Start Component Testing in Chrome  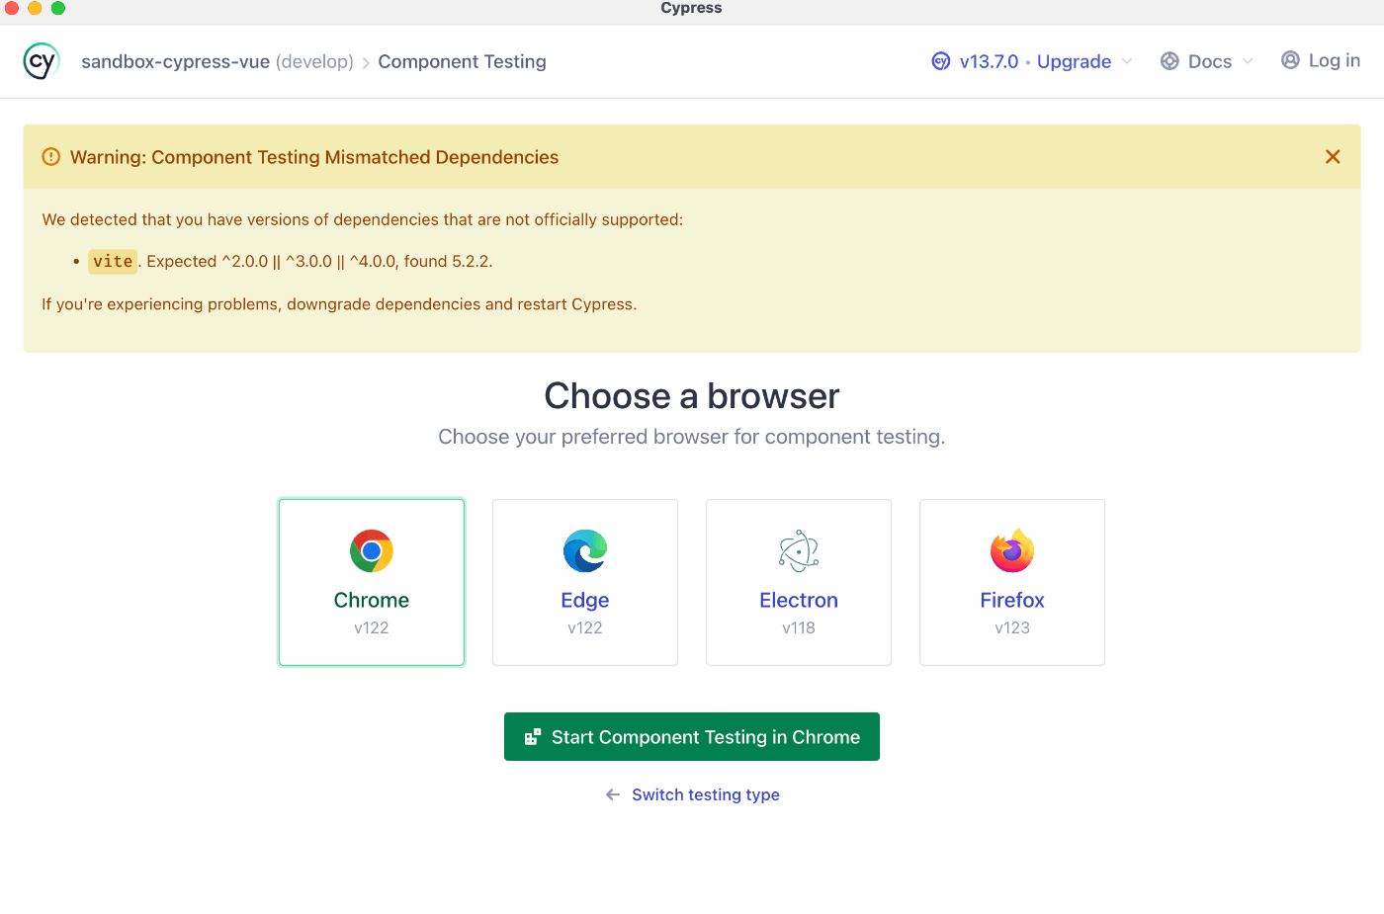pos(692,737)
